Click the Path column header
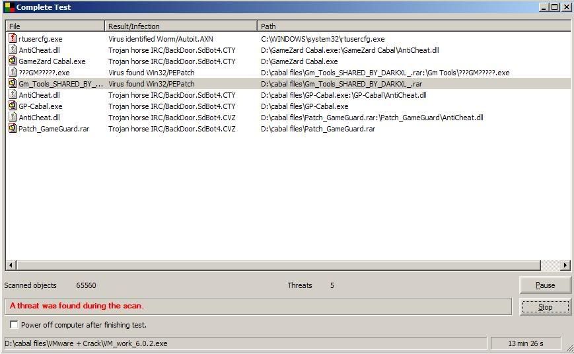 [413, 26]
